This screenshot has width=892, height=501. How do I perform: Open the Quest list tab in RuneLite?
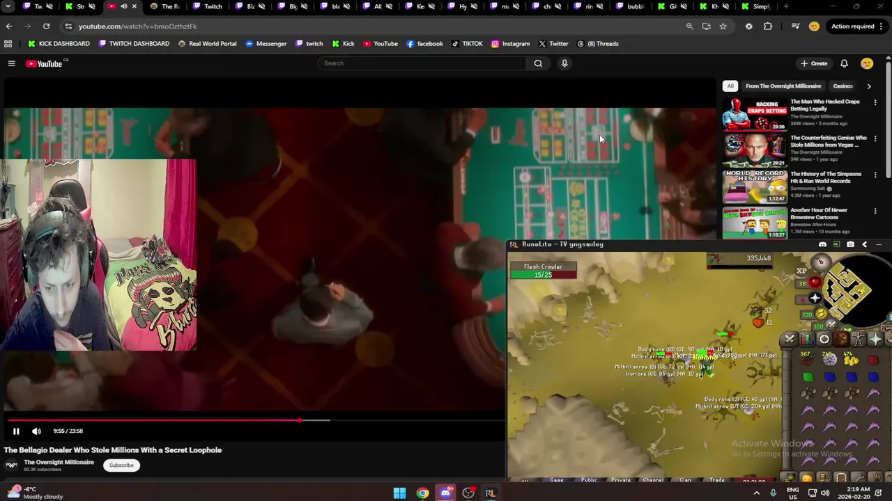click(824, 340)
